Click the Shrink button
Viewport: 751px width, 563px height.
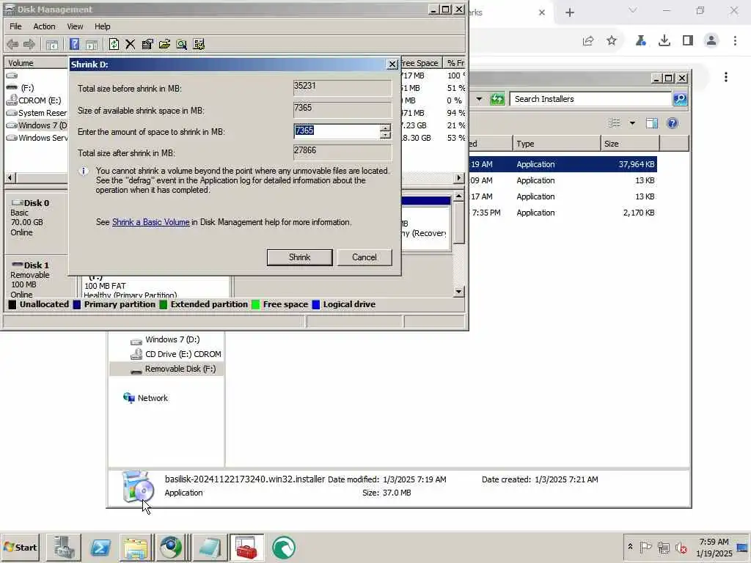[x=299, y=257]
